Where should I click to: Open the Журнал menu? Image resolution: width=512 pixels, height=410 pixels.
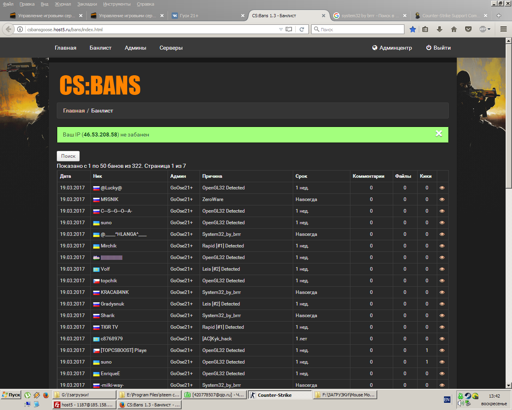point(63,4)
